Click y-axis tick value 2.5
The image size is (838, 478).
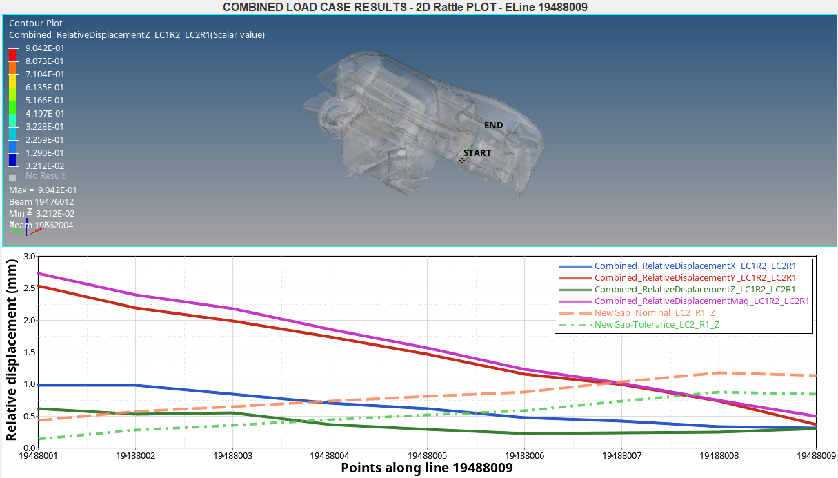pyautogui.click(x=28, y=288)
